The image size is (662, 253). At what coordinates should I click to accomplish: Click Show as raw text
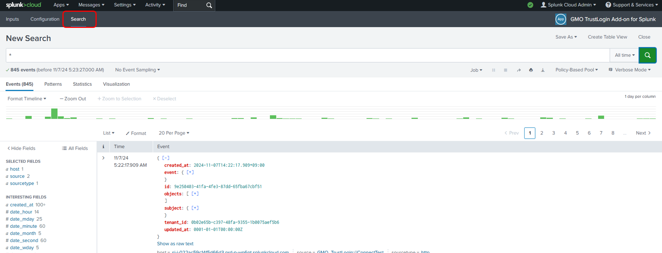(x=175, y=243)
